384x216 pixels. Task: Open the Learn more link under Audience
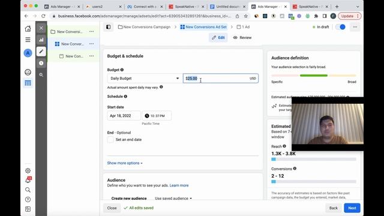click(x=179, y=185)
